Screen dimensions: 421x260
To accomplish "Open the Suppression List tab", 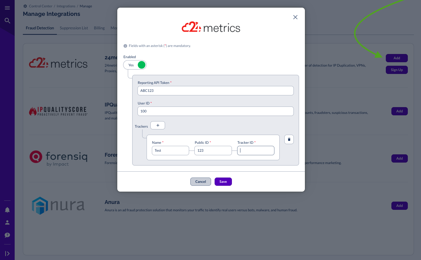I will (74, 28).
